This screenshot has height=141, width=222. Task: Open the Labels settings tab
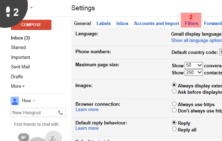pyautogui.click(x=104, y=23)
